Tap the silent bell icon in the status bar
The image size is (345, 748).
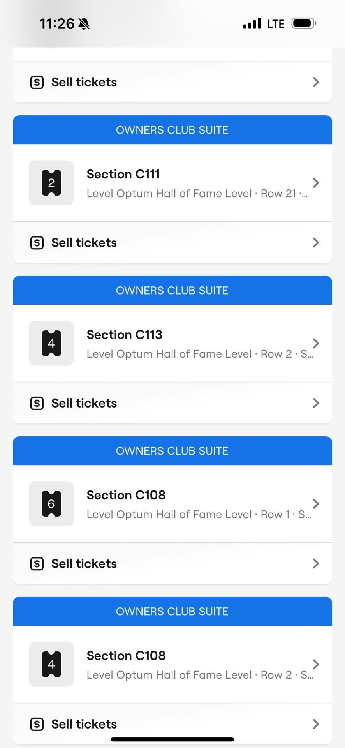tap(84, 24)
